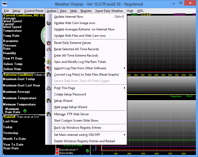Screen dimensions: 198x157
Task: Open Input Daily Weather menu
Action: pos(109,11)
